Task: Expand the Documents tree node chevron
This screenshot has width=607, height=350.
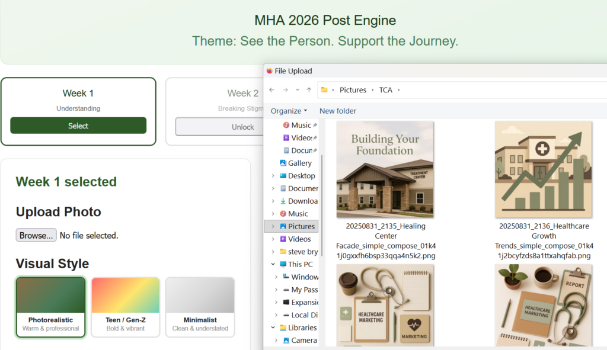Action: pyautogui.click(x=273, y=188)
